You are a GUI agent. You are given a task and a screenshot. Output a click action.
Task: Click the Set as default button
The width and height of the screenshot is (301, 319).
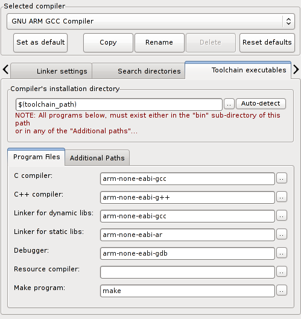(x=40, y=43)
